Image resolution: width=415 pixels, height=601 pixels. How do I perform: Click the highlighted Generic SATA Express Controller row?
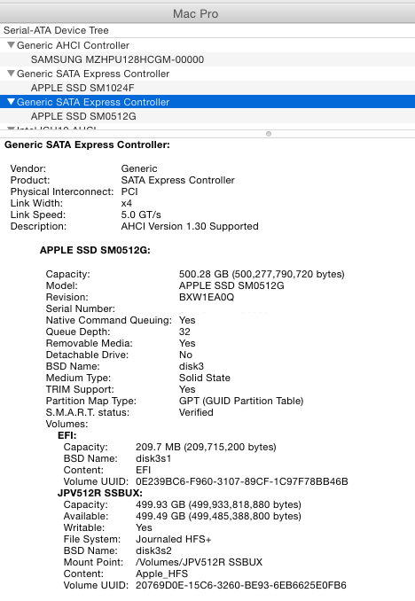[207, 102]
